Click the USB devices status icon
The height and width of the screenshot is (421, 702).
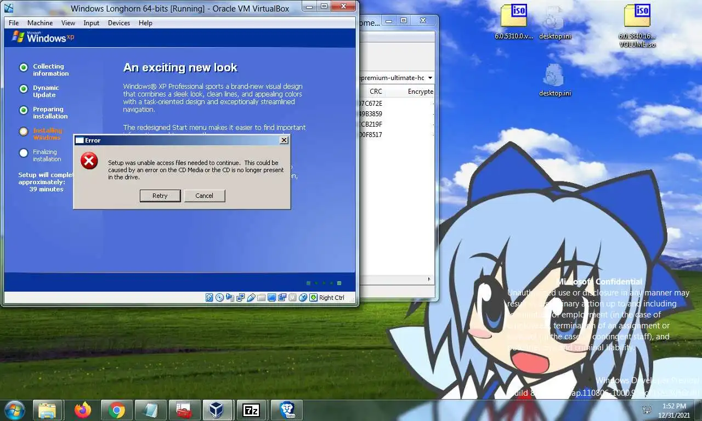click(x=251, y=298)
